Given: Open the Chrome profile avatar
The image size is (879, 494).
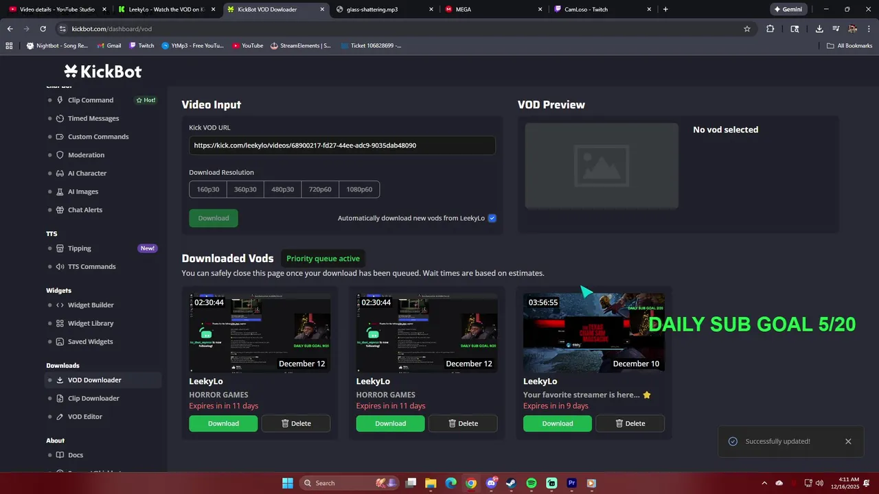Looking at the screenshot, I should pyautogui.click(x=852, y=29).
